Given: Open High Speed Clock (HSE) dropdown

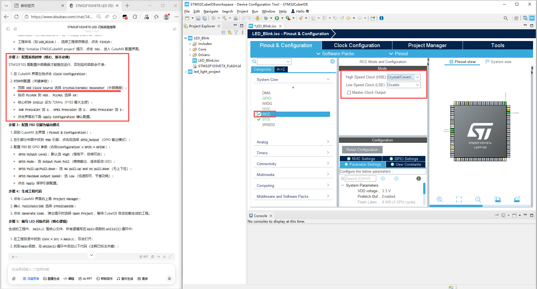Looking at the screenshot, I should (404, 77).
